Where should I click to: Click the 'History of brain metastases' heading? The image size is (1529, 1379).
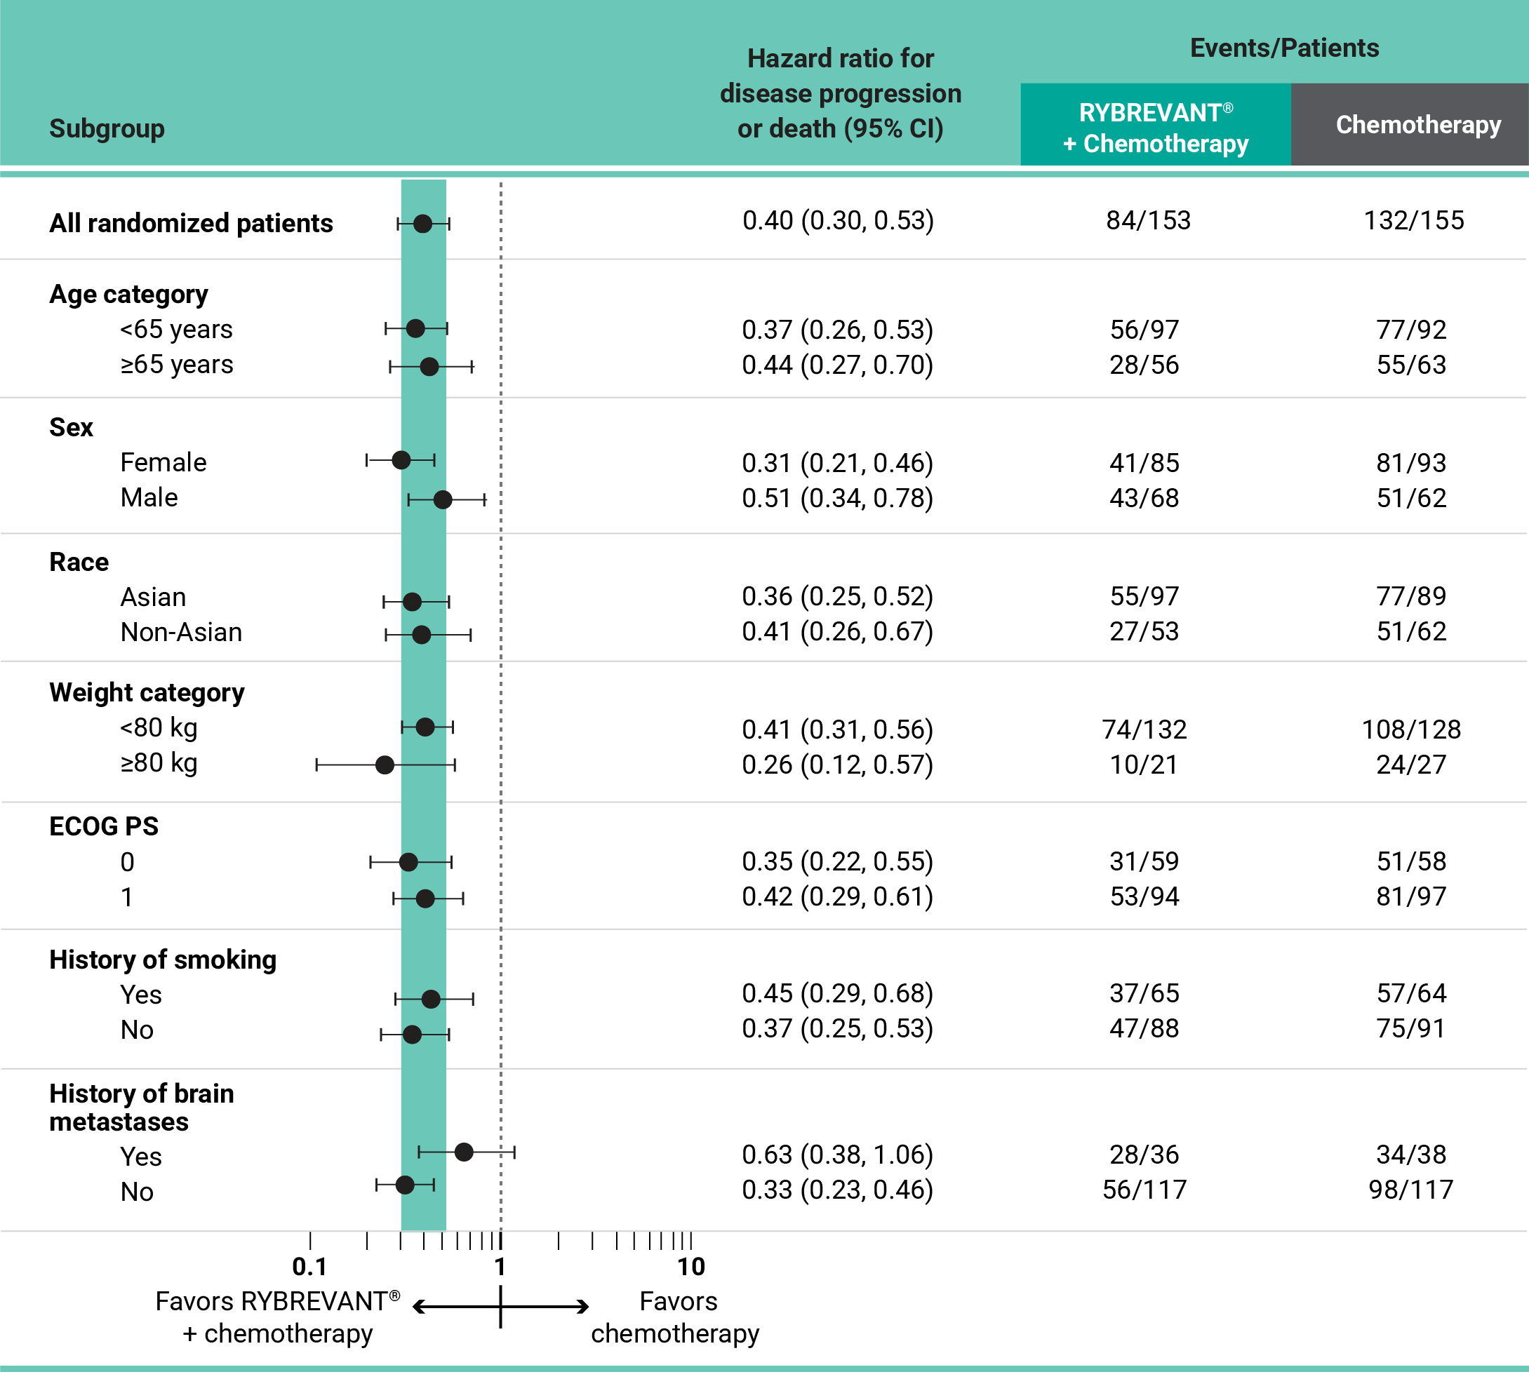(142, 1108)
